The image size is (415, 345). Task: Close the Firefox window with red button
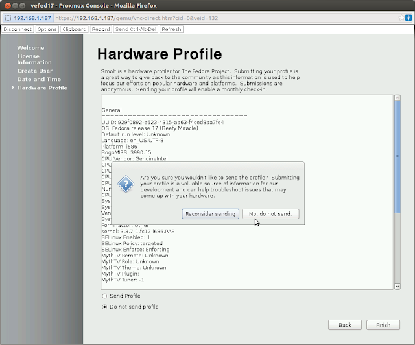point(8,6)
